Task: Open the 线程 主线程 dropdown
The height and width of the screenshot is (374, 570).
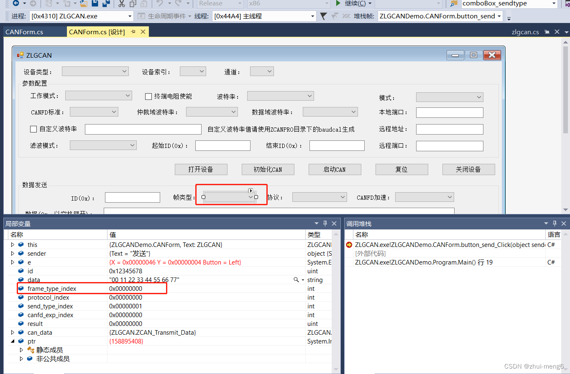Action: tap(312, 16)
